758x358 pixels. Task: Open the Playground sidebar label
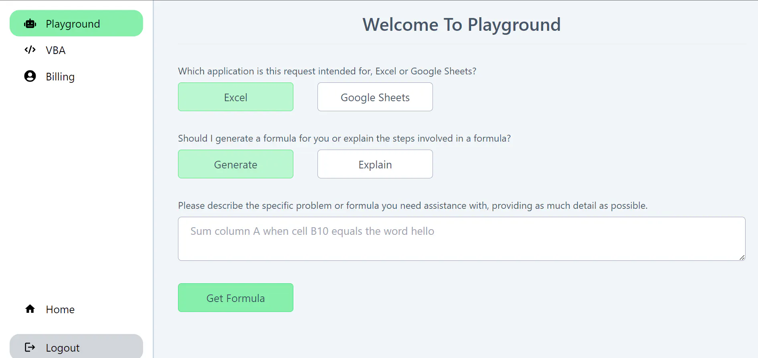[73, 24]
